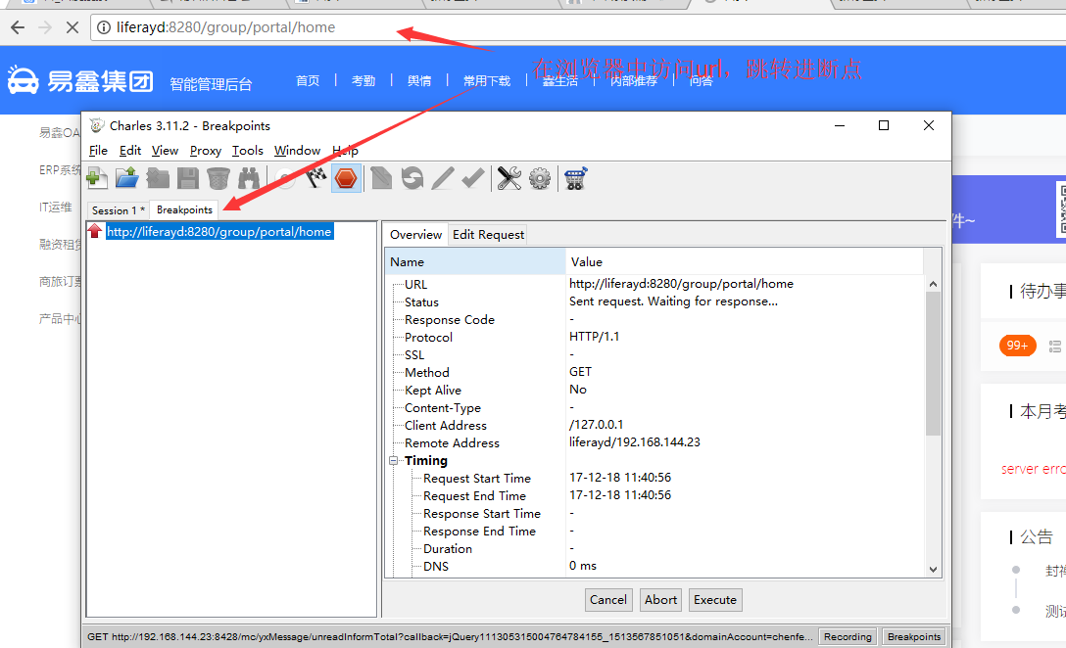1066x648 pixels.
Task: Open Settings via the gear icon
Action: point(540,179)
